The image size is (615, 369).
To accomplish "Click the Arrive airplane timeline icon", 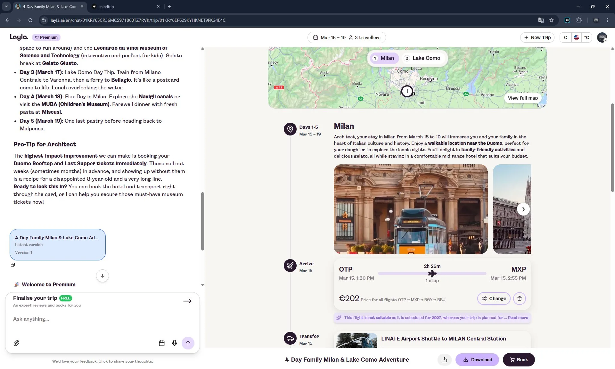I will point(290,266).
